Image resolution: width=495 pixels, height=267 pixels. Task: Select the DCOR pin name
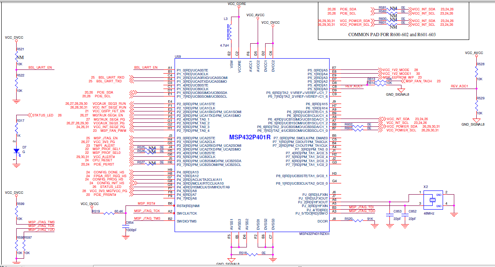pos(323,221)
